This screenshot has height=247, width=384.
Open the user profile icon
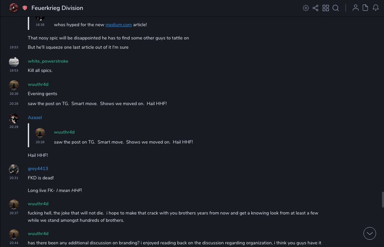(x=356, y=8)
